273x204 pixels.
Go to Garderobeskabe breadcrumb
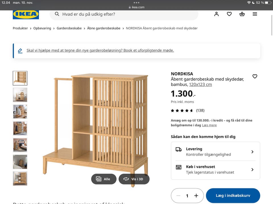click(x=69, y=28)
